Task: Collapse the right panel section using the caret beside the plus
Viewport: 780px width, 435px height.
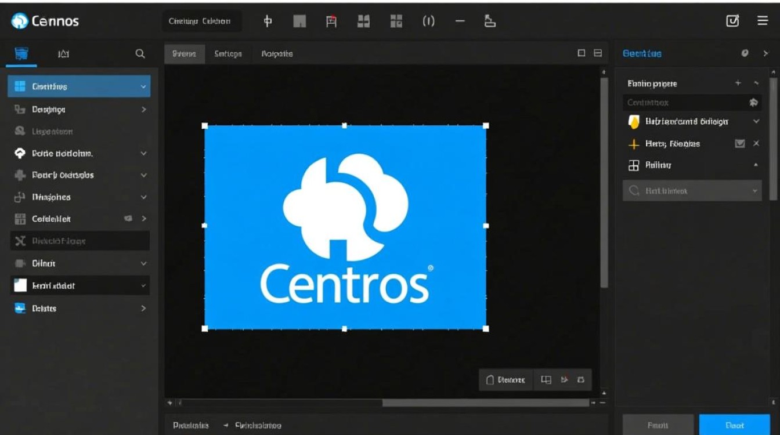Action: 756,84
